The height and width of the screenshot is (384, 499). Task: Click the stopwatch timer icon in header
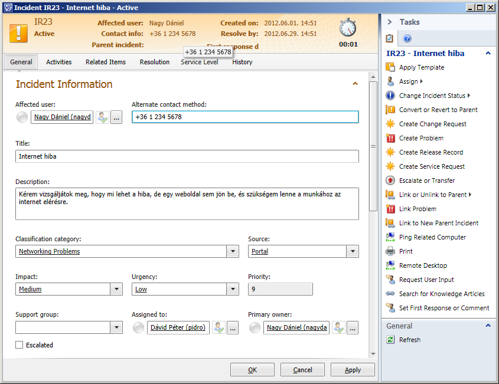pos(347,27)
